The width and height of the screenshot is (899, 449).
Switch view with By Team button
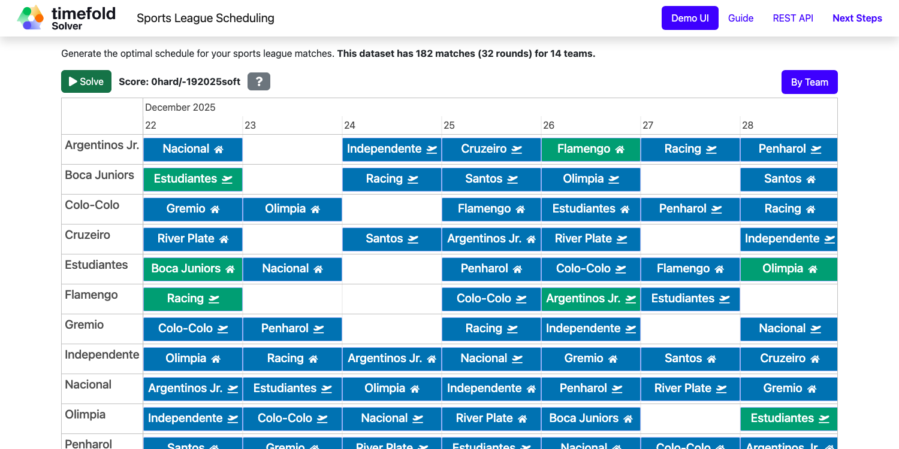pos(809,82)
